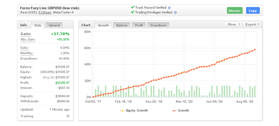Click the blue Copy button
The width and height of the screenshot is (279, 126).
coord(252,11)
